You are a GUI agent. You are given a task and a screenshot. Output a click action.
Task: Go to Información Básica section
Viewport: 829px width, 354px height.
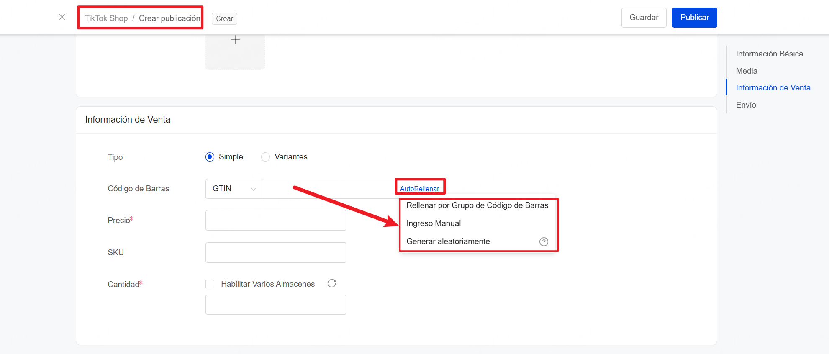(769, 54)
